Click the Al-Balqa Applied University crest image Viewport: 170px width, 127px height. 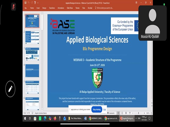97,78
